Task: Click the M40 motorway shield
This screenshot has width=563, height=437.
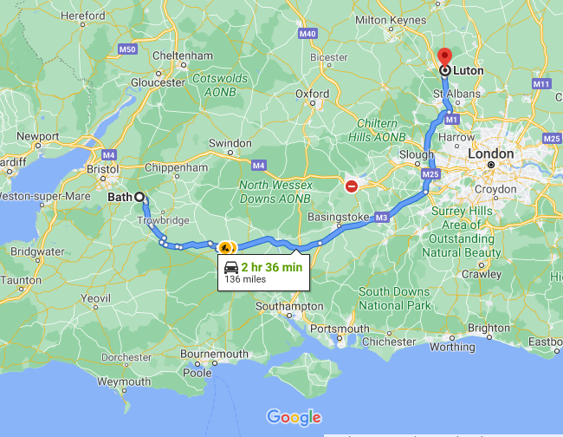Action: pyautogui.click(x=307, y=34)
